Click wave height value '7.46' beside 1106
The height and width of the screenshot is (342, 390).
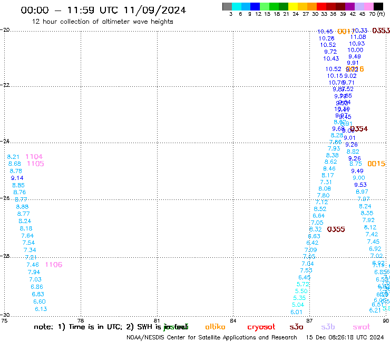pyautogui.click(x=33, y=265)
